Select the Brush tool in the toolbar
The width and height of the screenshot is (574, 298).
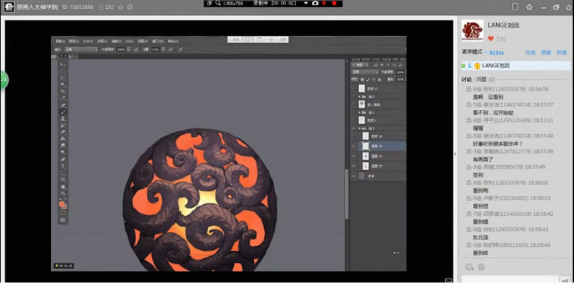63,111
